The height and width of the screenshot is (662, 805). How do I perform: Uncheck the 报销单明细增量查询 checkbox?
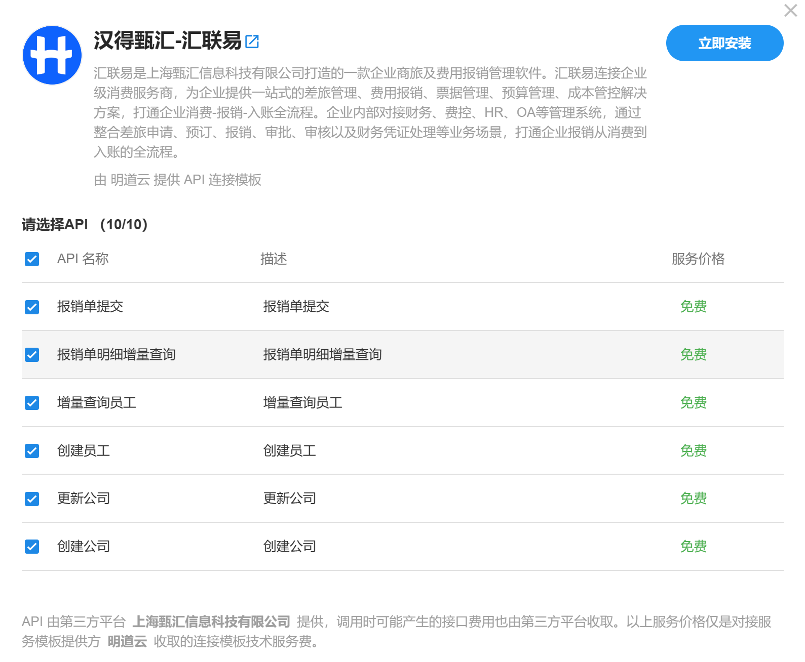point(32,355)
